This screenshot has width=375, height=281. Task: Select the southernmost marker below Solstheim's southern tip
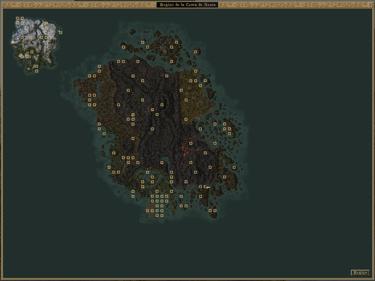coord(37,71)
